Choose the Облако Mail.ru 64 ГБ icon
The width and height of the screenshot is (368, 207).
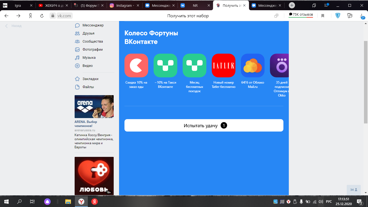[x=253, y=65]
